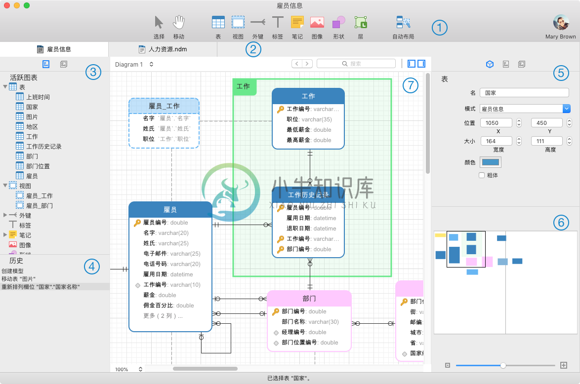Collapse the 表 tables tree node
This screenshot has height=384, width=580.
pos(5,87)
